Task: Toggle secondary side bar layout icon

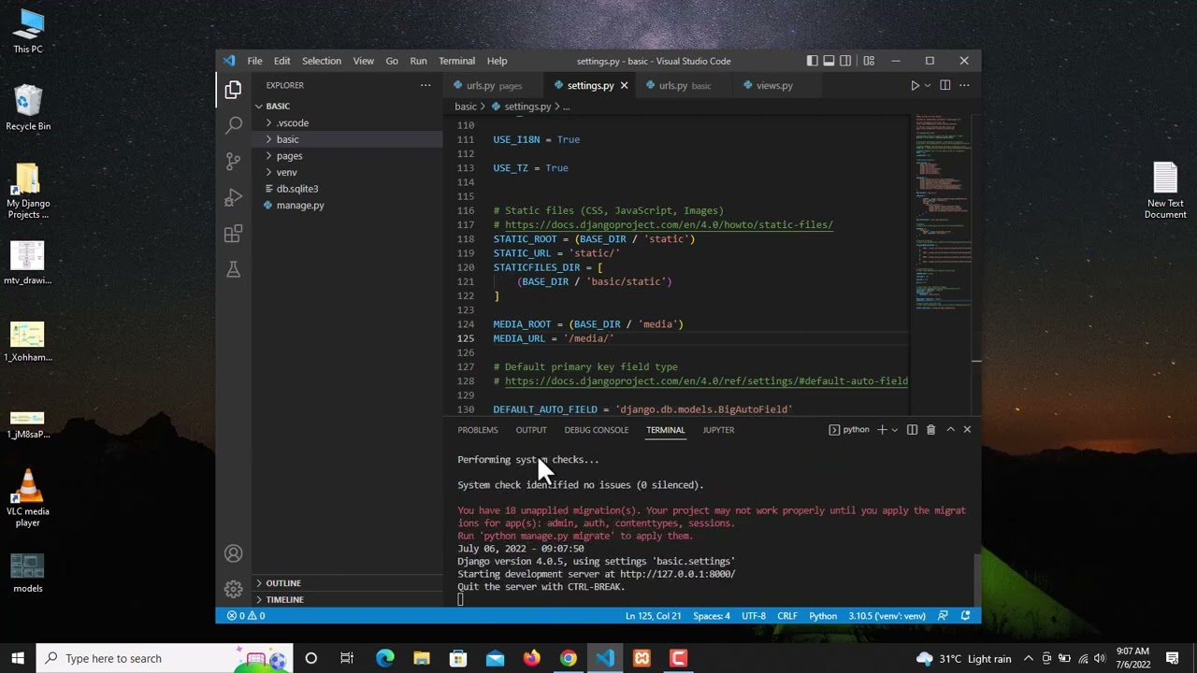Action: [x=845, y=61]
